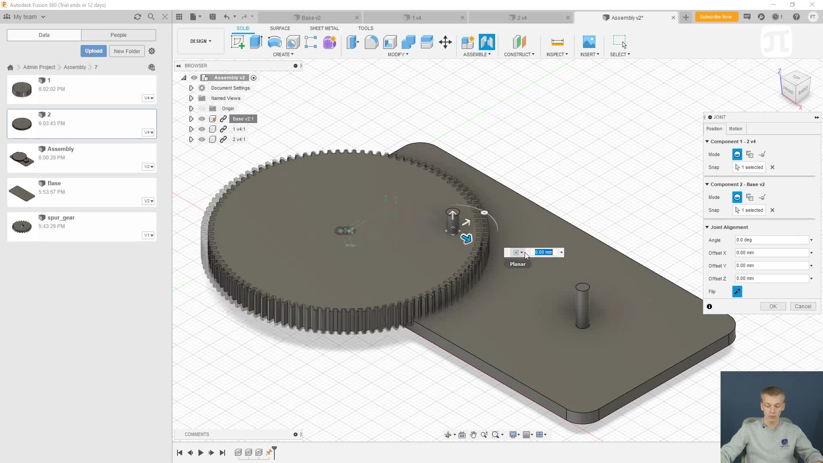Select the Hole tool icon
This screenshot has height=463, width=823.
coord(293,42)
